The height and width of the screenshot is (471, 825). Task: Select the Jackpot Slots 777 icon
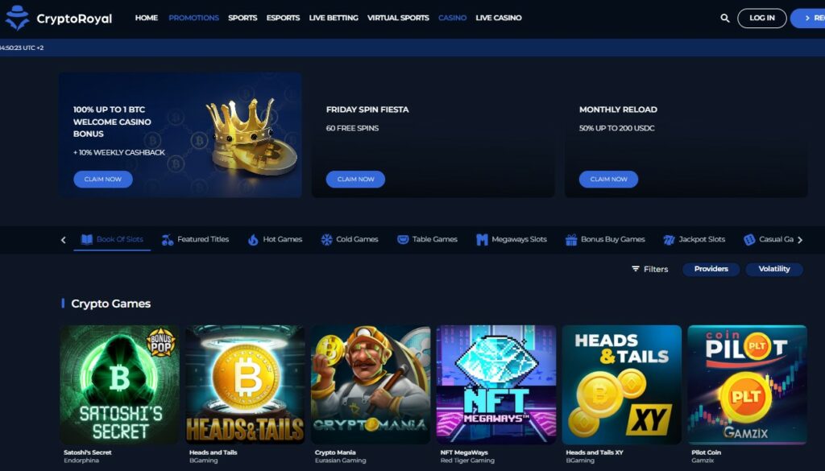pyautogui.click(x=669, y=240)
